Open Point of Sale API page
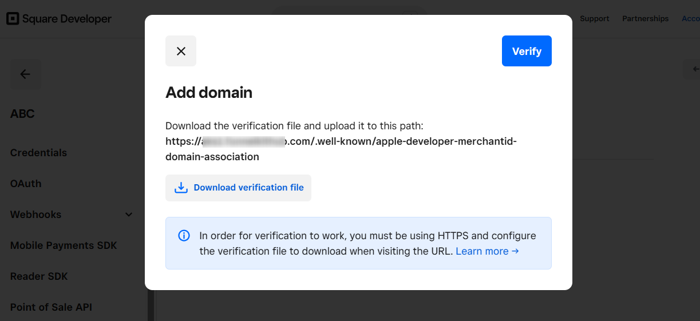 [51, 307]
